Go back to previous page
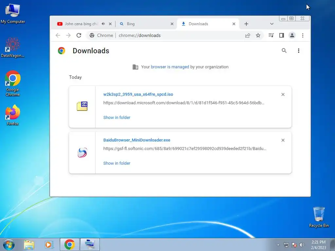This screenshot has width=335, height=251. click(58, 35)
